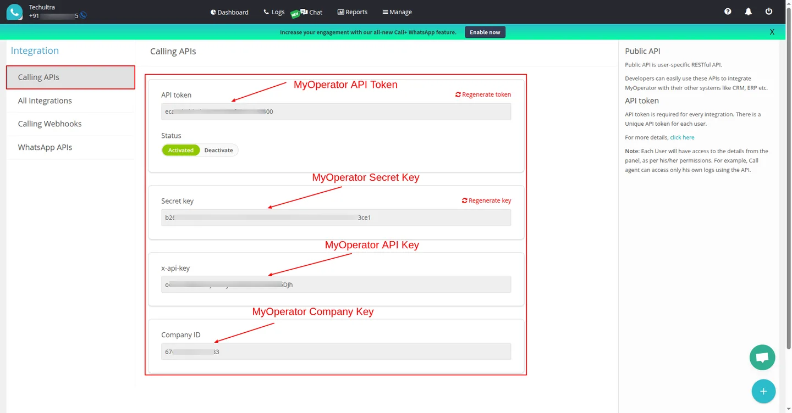Click the phone icon beside the number
The height and width of the screenshot is (413, 792).
[x=83, y=15]
